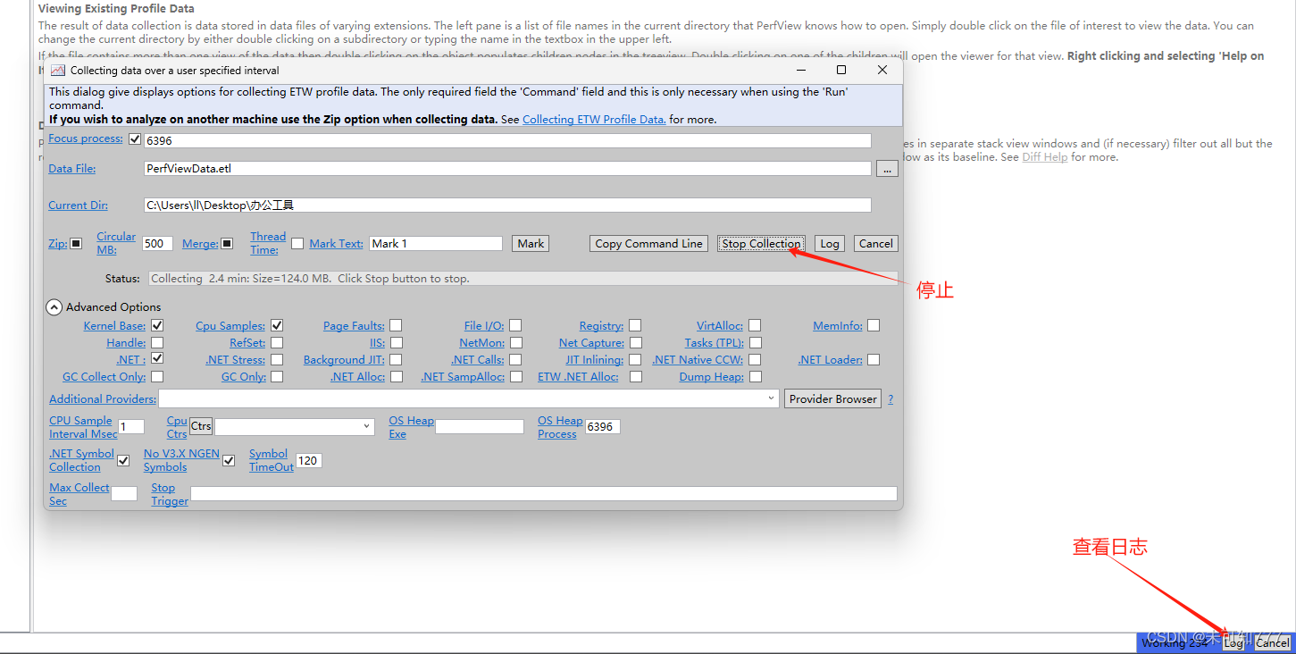Screen dimensions: 1296x654
Task: Enable the ETW .NET Alloc checkbox
Action: [635, 376]
